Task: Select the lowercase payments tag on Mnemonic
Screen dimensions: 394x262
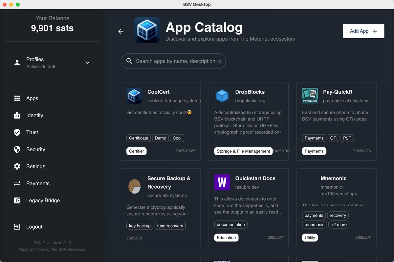Action: point(314,215)
